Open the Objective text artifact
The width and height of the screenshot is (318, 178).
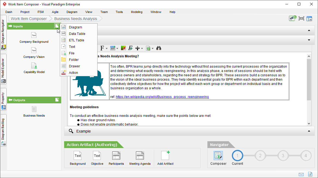97,158
